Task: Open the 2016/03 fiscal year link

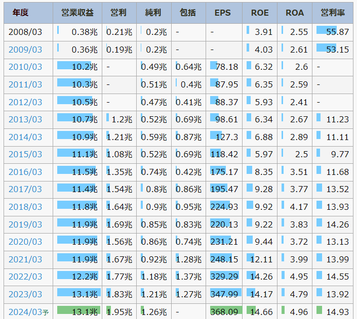Action: click(x=25, y=172)
